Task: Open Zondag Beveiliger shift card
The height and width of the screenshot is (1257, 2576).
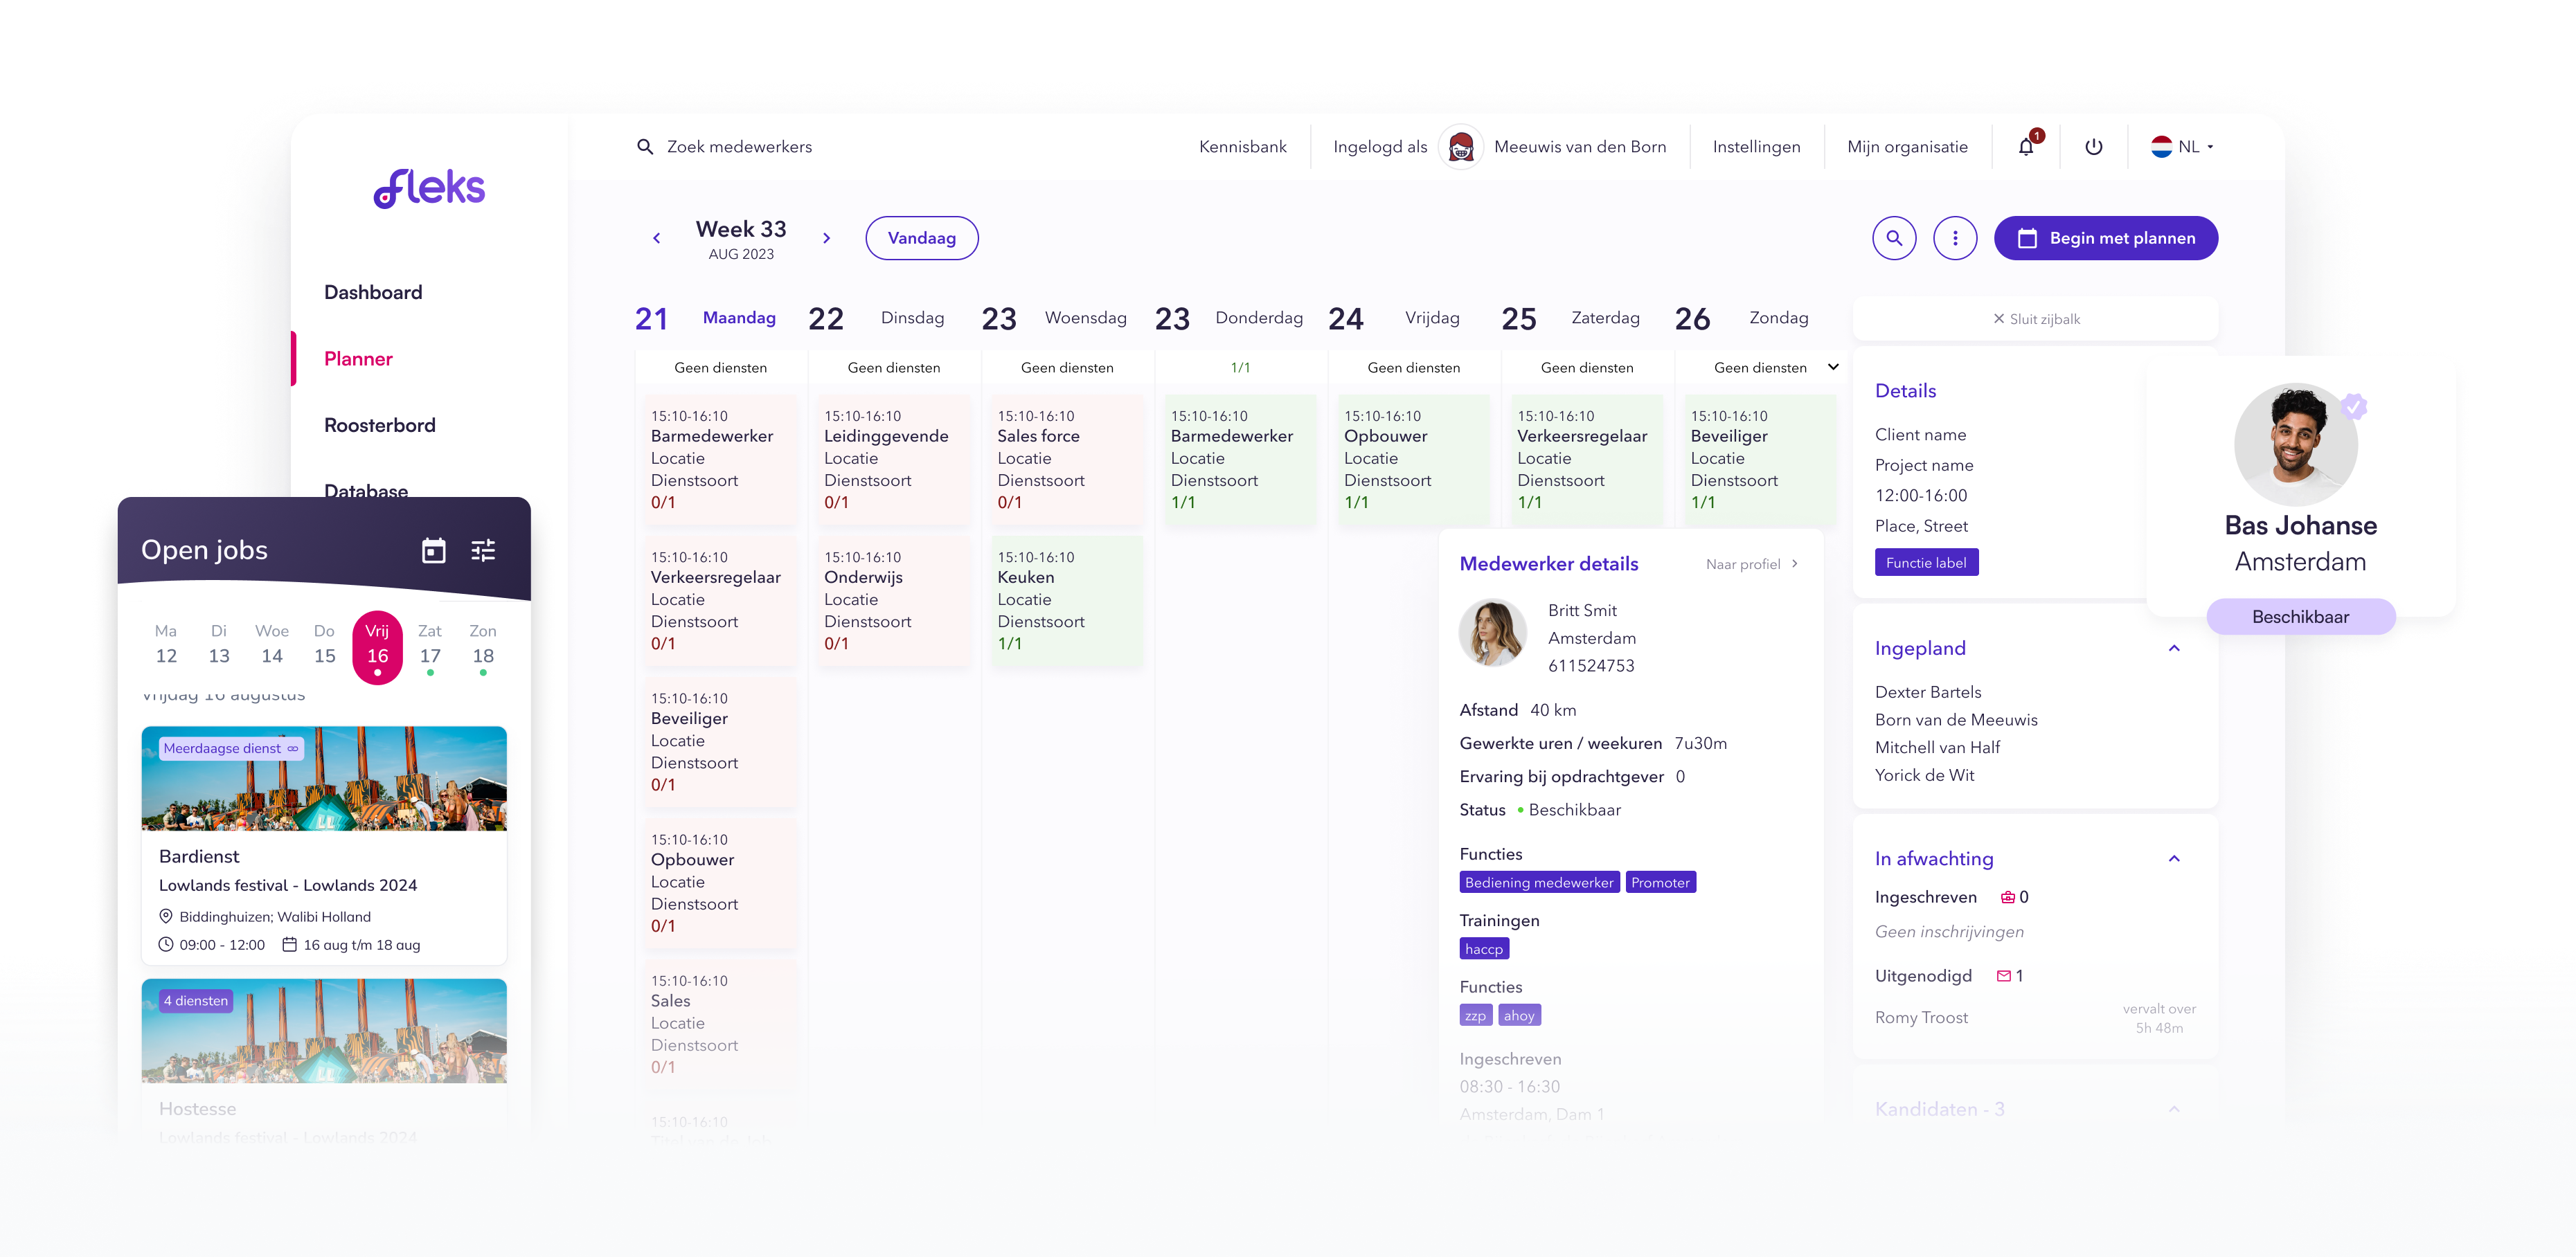Action: point(1759,460)
